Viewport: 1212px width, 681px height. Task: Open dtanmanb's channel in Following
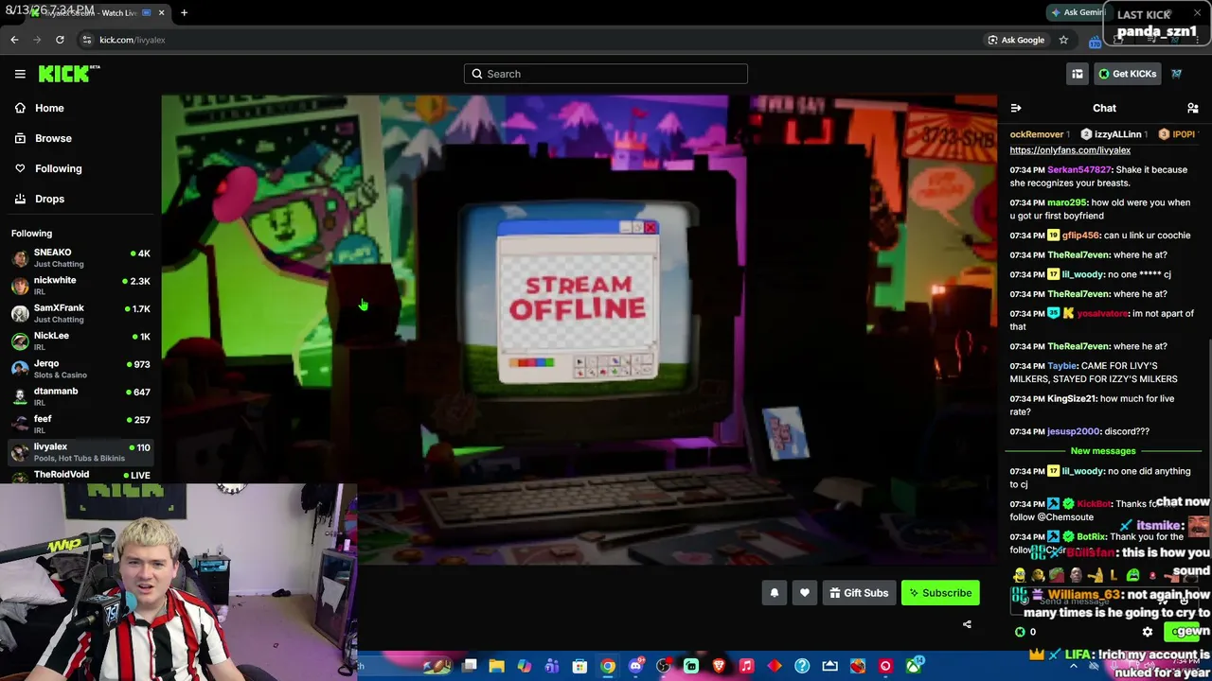click(80, 396)
